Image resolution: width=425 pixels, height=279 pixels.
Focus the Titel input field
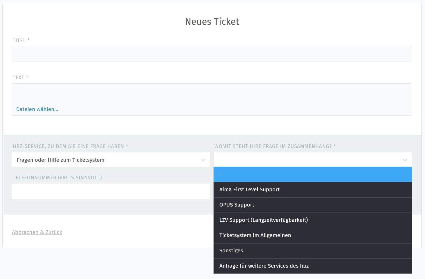tap(212, 54)
